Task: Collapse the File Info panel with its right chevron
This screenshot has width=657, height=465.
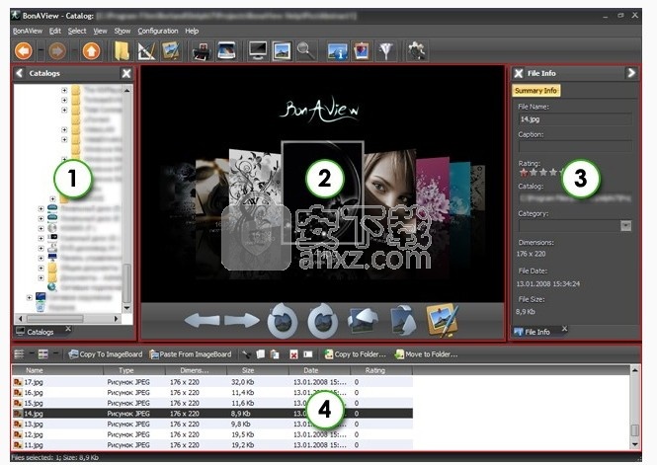Action: tap(631, 73)
